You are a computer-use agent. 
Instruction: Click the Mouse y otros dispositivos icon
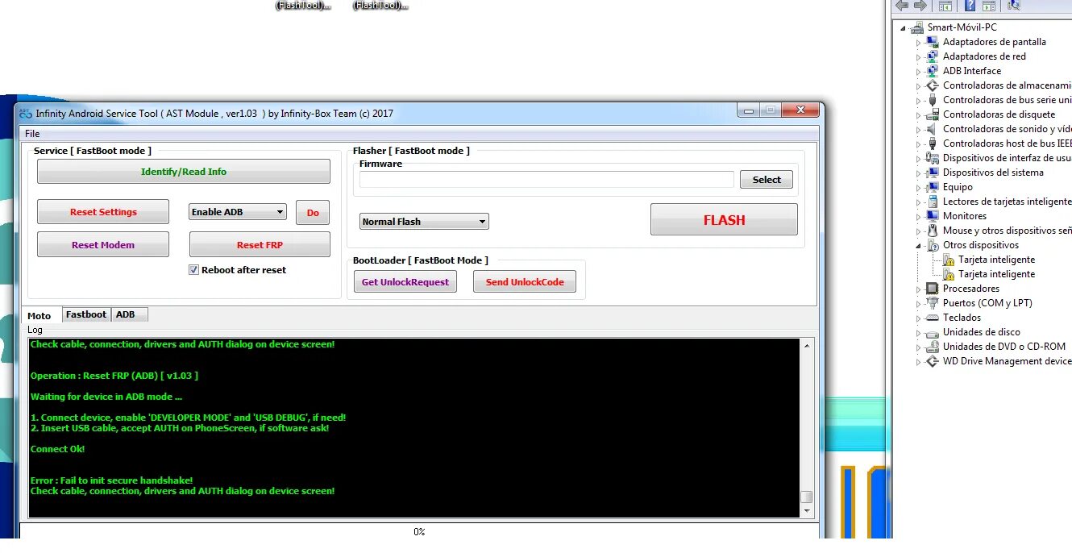[x=933, y=231]
